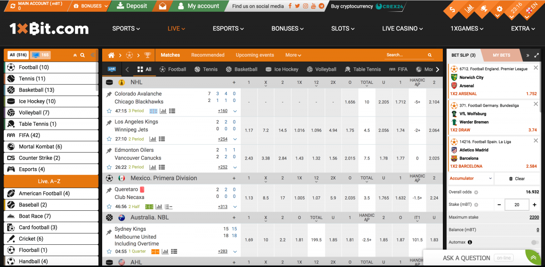The image size is (545, 267).
Task: Clear the bet slip
Action: (517, 179)
